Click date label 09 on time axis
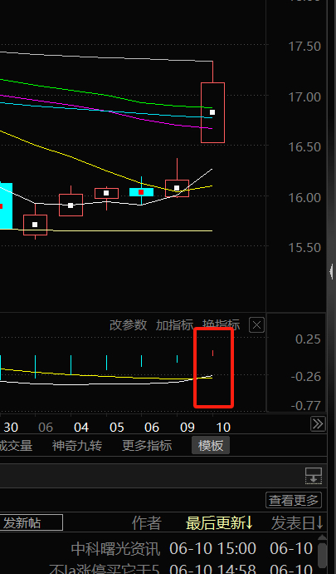336x574 pixels. (187, 428)
